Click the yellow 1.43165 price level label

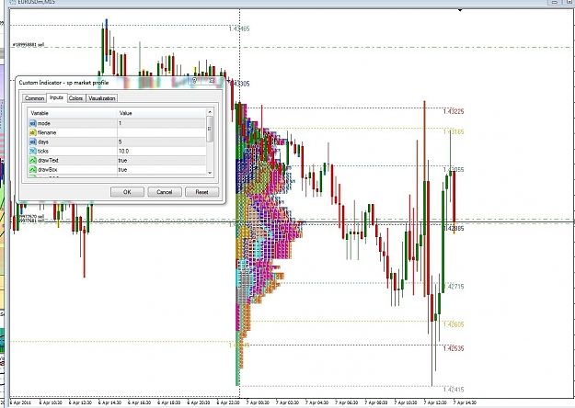click(454, 131)
